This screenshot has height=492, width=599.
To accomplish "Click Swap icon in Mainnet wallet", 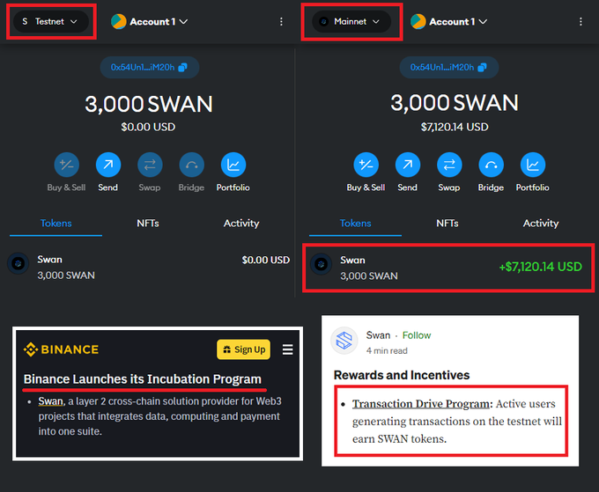I will pyautogui.click(x=449, y=165).
